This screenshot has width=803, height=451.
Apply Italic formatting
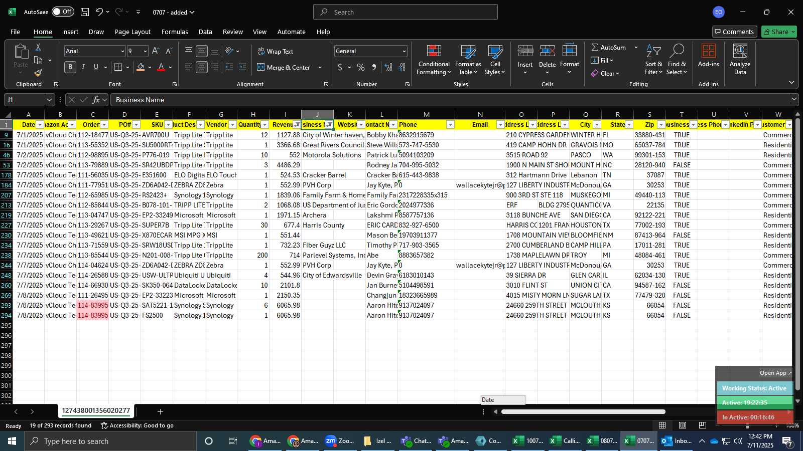click(x=83, y=67)
